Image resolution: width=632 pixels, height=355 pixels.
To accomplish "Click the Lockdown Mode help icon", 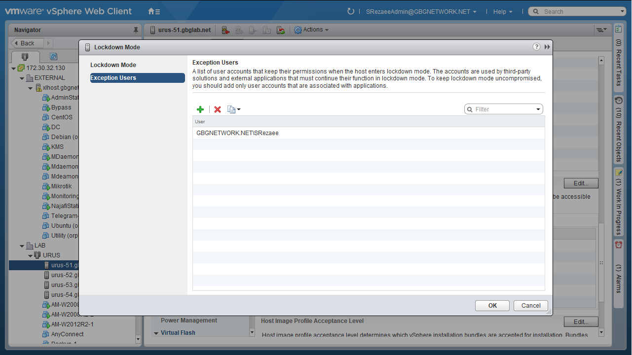I will [x=537, y=47].
